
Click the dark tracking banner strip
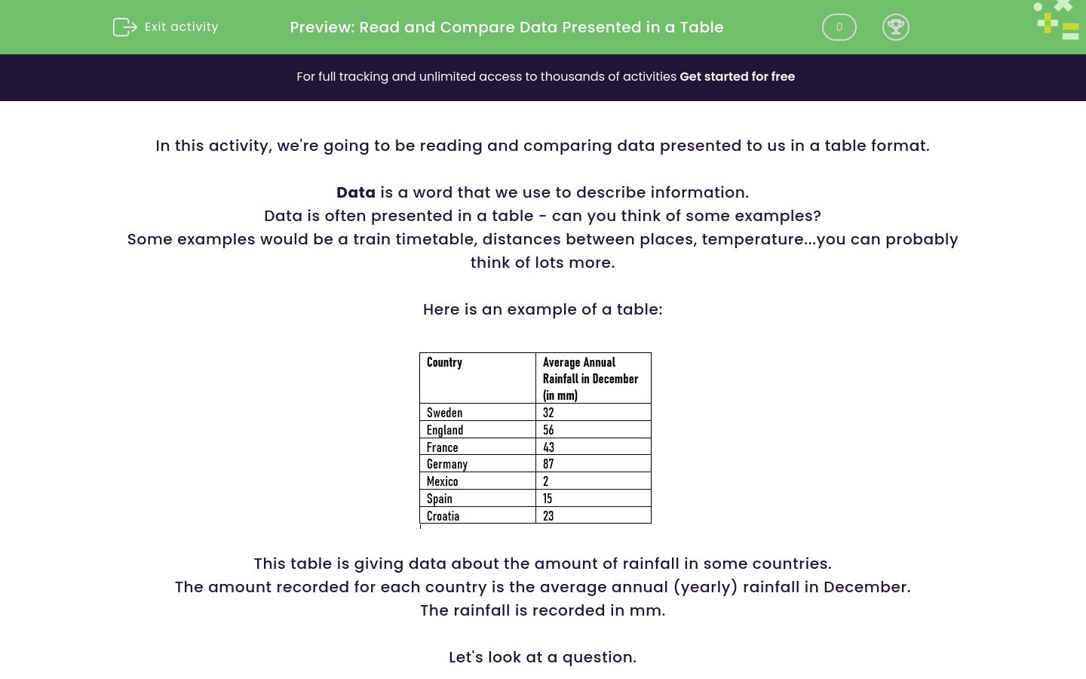point(543,77)
